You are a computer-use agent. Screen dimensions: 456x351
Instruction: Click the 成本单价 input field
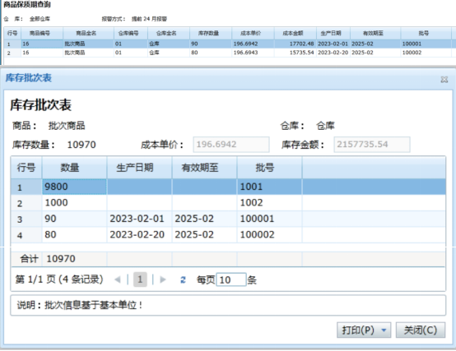coord(231,145)
